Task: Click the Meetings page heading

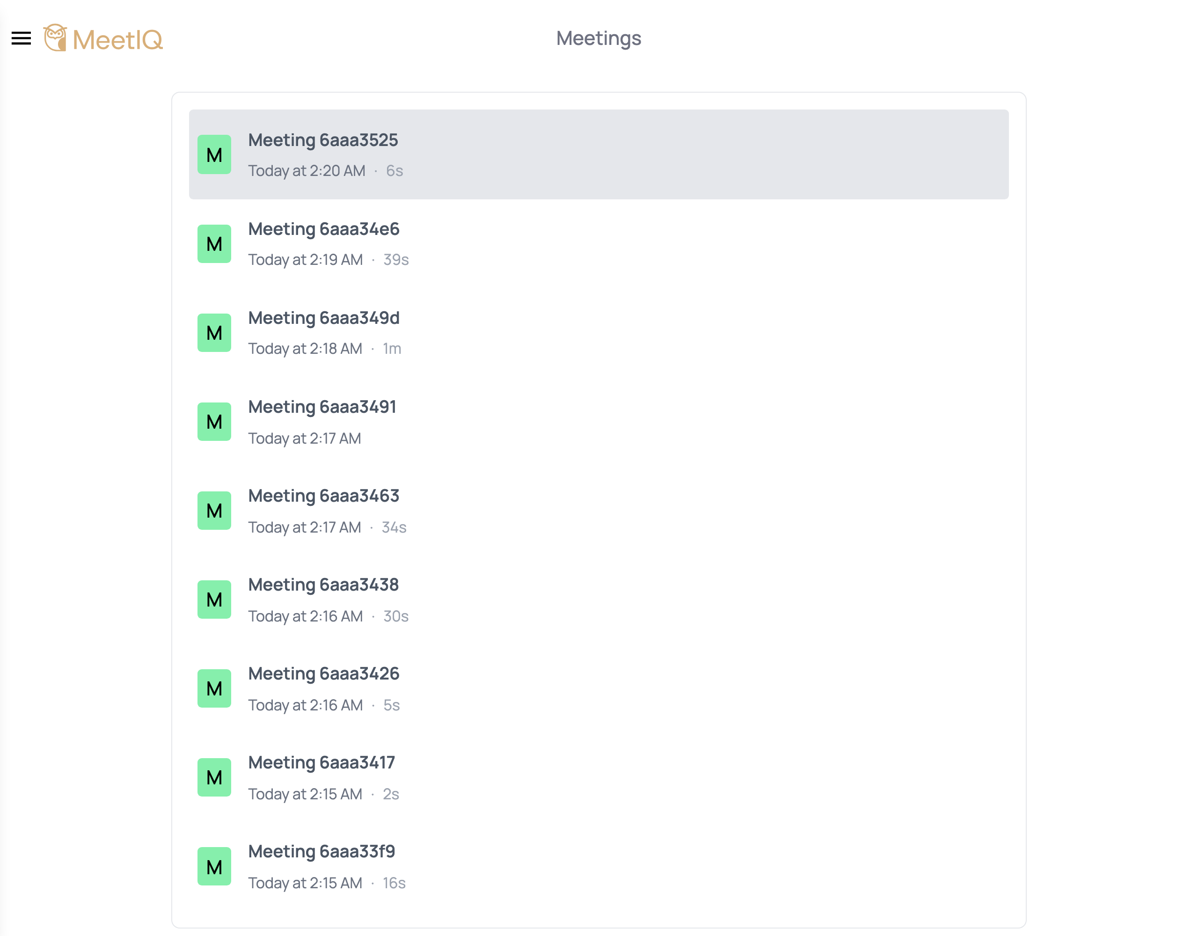Action: (x=599, y=38)
